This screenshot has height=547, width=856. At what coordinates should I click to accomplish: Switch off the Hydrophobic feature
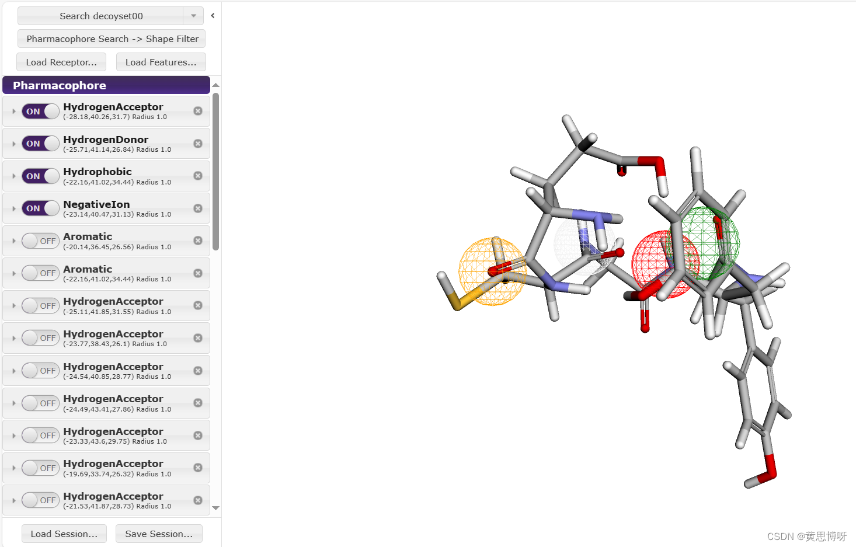click(40, 176)
